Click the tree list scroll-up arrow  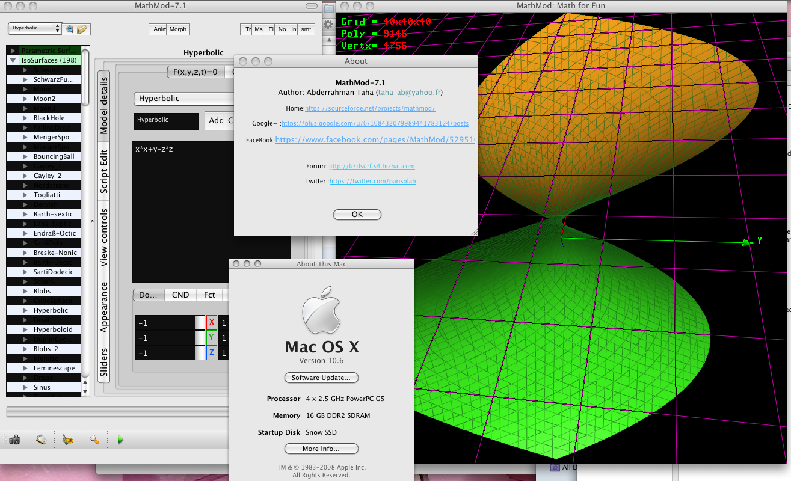click(85, 381)
